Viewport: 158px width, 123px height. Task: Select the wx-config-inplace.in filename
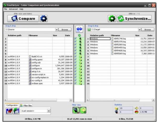(x=40, y=77)
